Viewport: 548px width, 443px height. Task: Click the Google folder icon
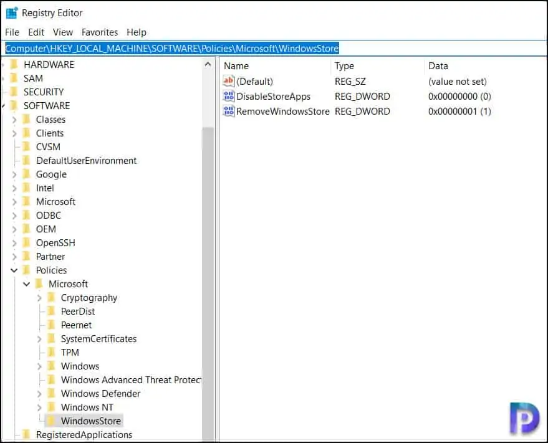(x=27, y=174)
